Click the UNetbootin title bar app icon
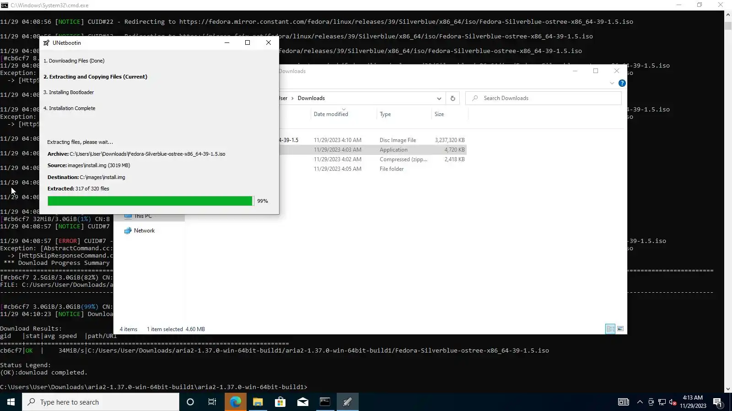The height and width of the screenshot is (411, 732). point(46,43)
